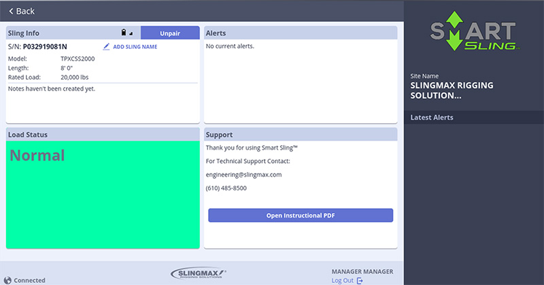Image resolution: width=544 pixels, height=285 pixels.
Task: Select serial number P032919081N
Action: 45,46
